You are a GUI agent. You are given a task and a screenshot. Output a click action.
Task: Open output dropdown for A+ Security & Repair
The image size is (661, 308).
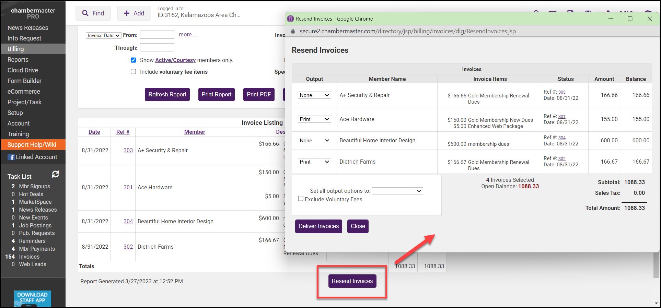[314, 95]
